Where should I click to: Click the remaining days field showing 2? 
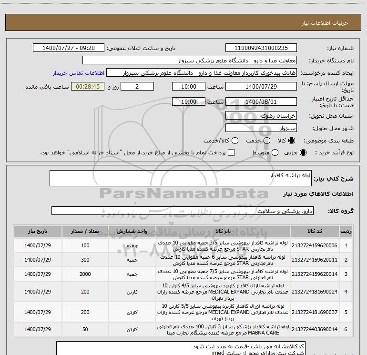[x=137, y=86]
